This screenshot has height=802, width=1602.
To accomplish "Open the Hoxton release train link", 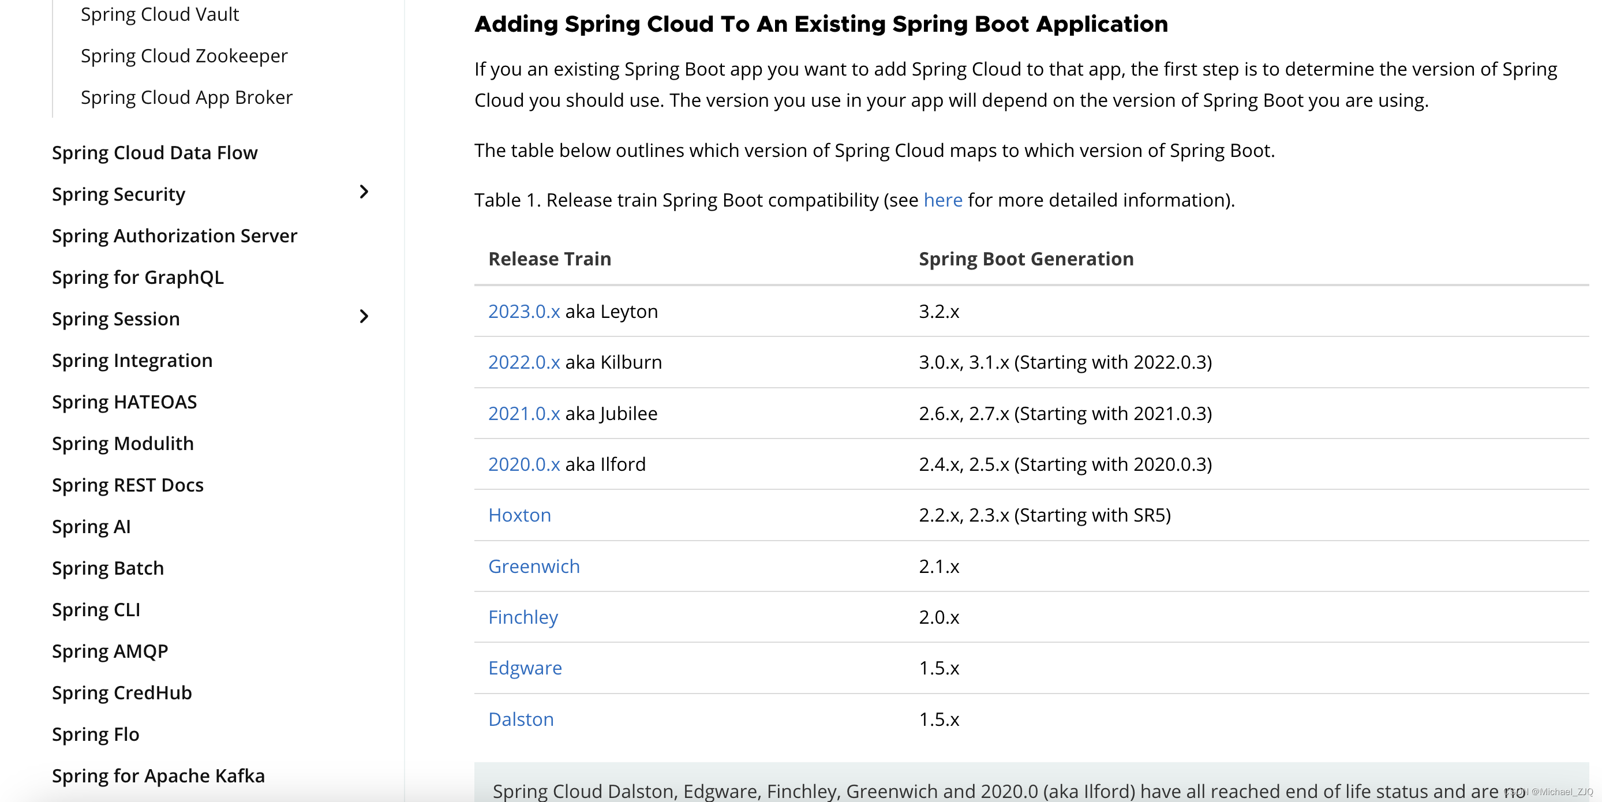I will click(520, 515).
